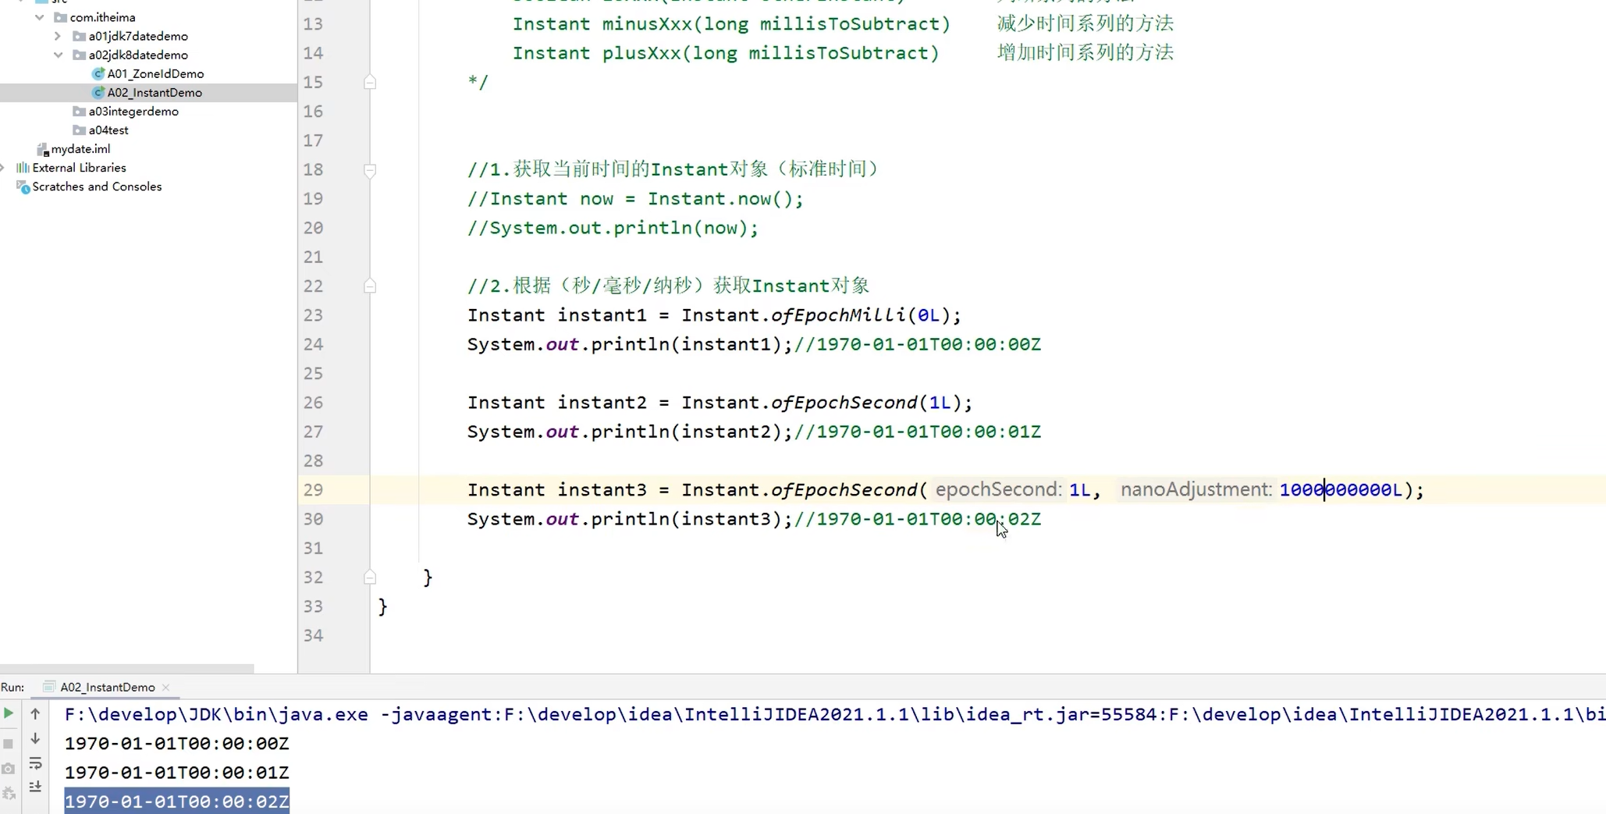The image size is (1606, 814).
Task: Click the Up the Stack Trace arrow
Action: [36, 713]
